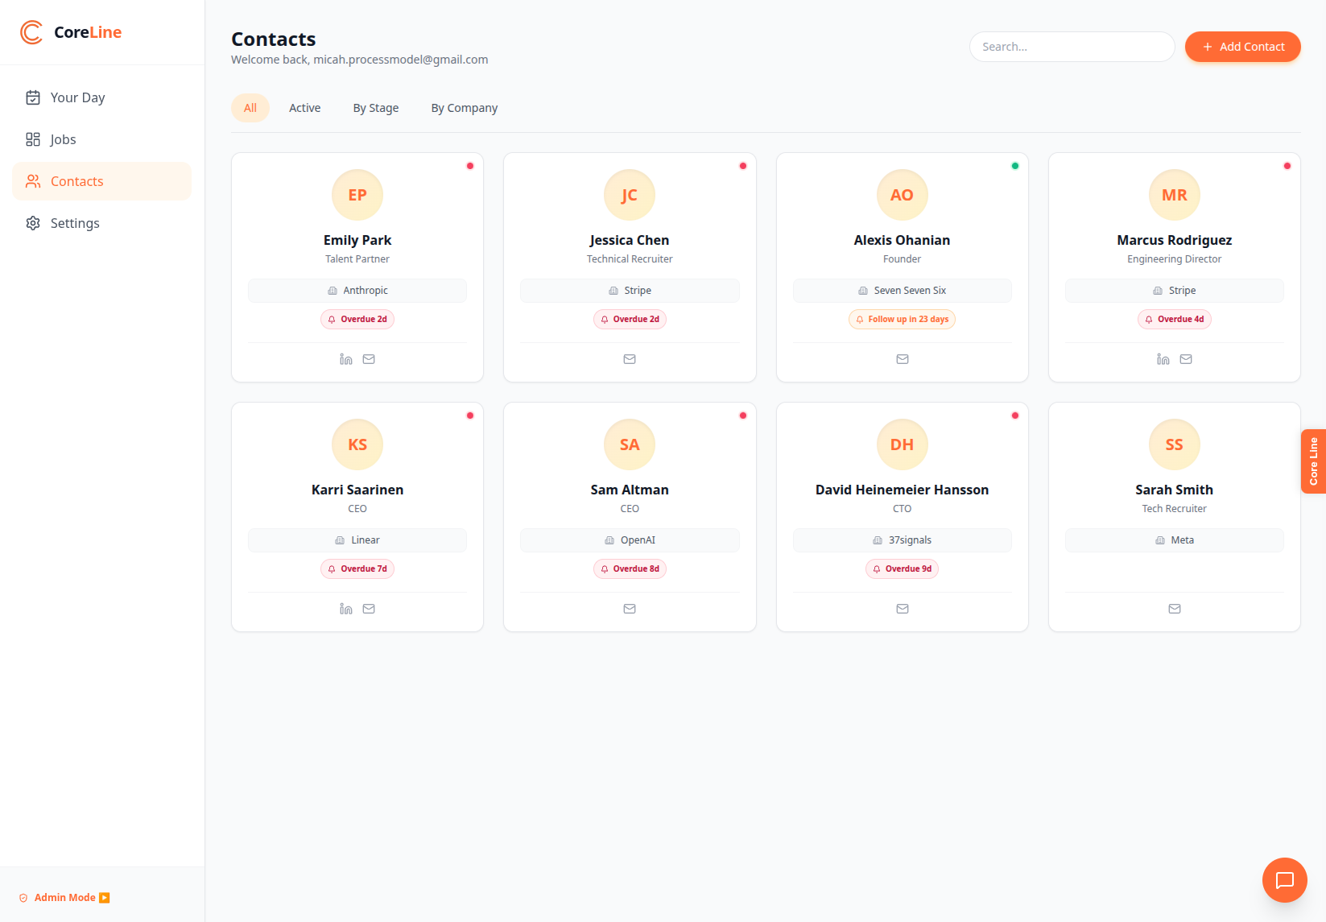
Task: Focus the contacts Search field
Action: (1072, 47)
